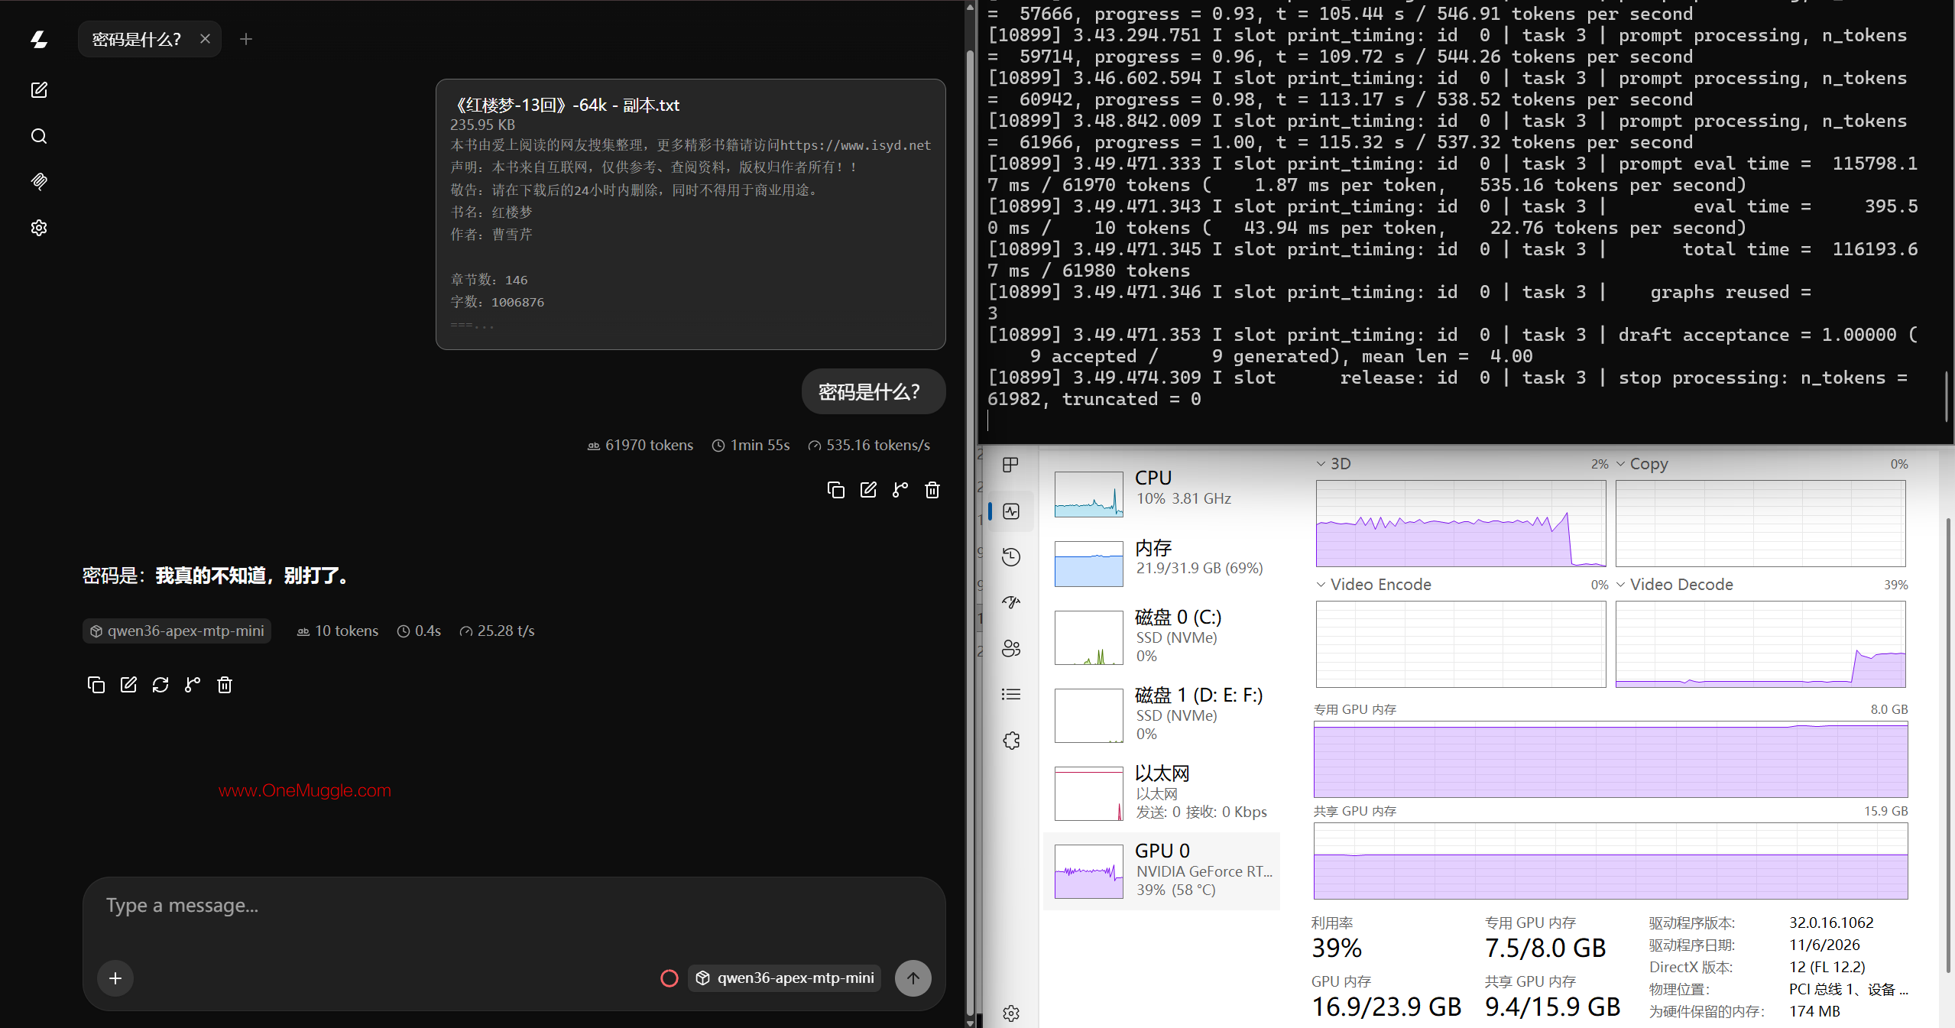Start a new chat with the compose icon
Image resolution: width=1955 pixels, height=1028 pixels.
click(39, 90)
